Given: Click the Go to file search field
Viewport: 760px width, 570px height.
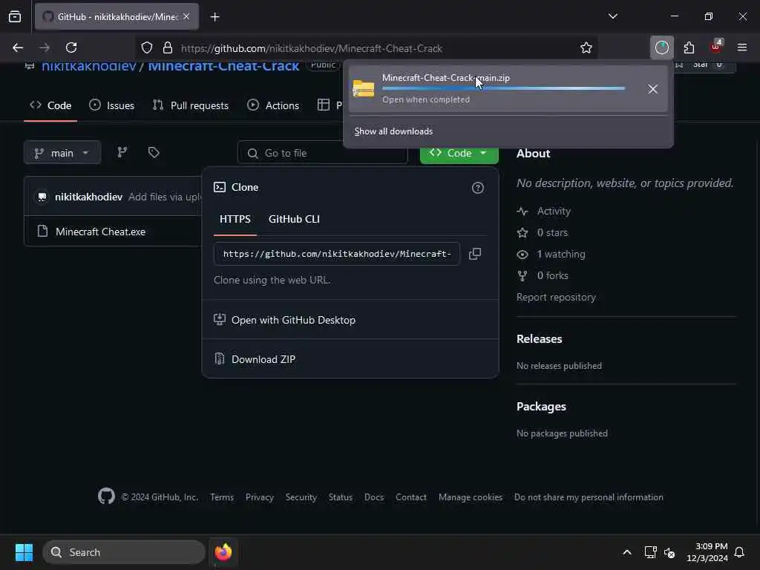Looking at the screenshot, I should pos(322,153).
